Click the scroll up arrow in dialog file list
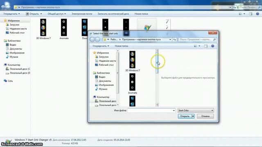 point(157,51)
